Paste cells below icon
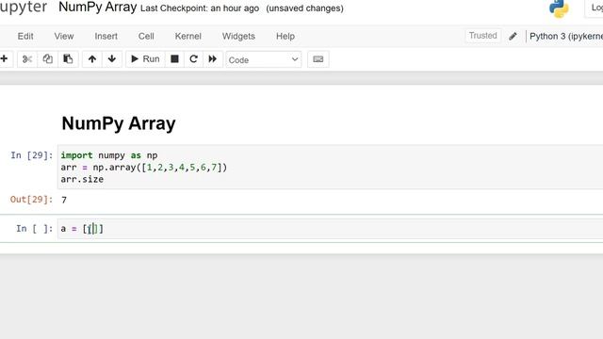The image size is (603, 339). pos(68,58)
